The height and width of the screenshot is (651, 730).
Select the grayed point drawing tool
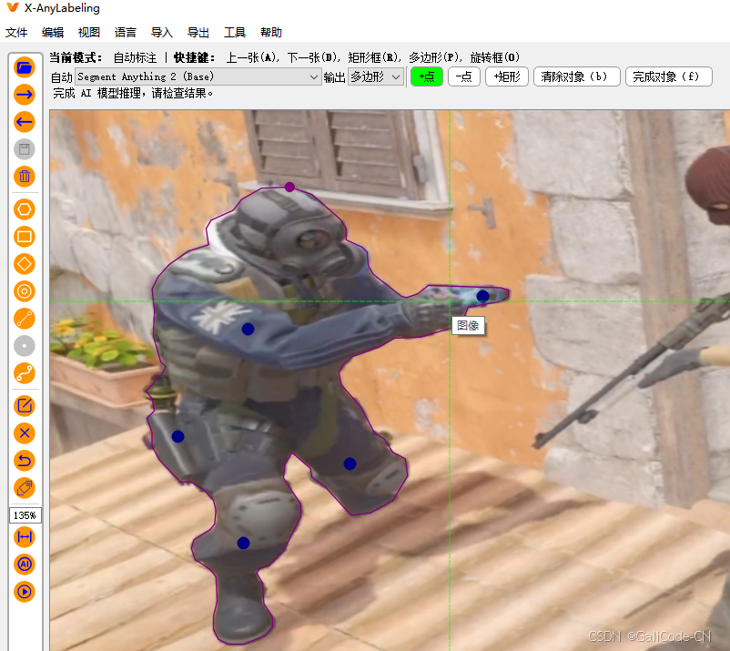click(x=25, y=347)
